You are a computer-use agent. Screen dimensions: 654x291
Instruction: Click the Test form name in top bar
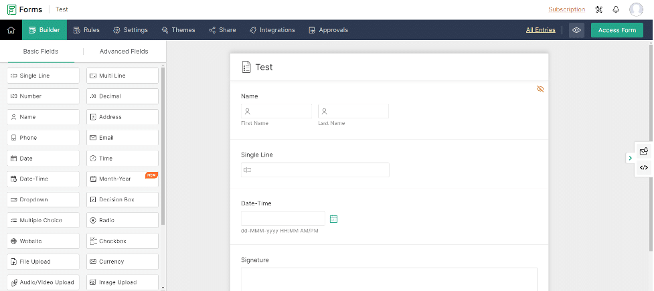[62, 9]
